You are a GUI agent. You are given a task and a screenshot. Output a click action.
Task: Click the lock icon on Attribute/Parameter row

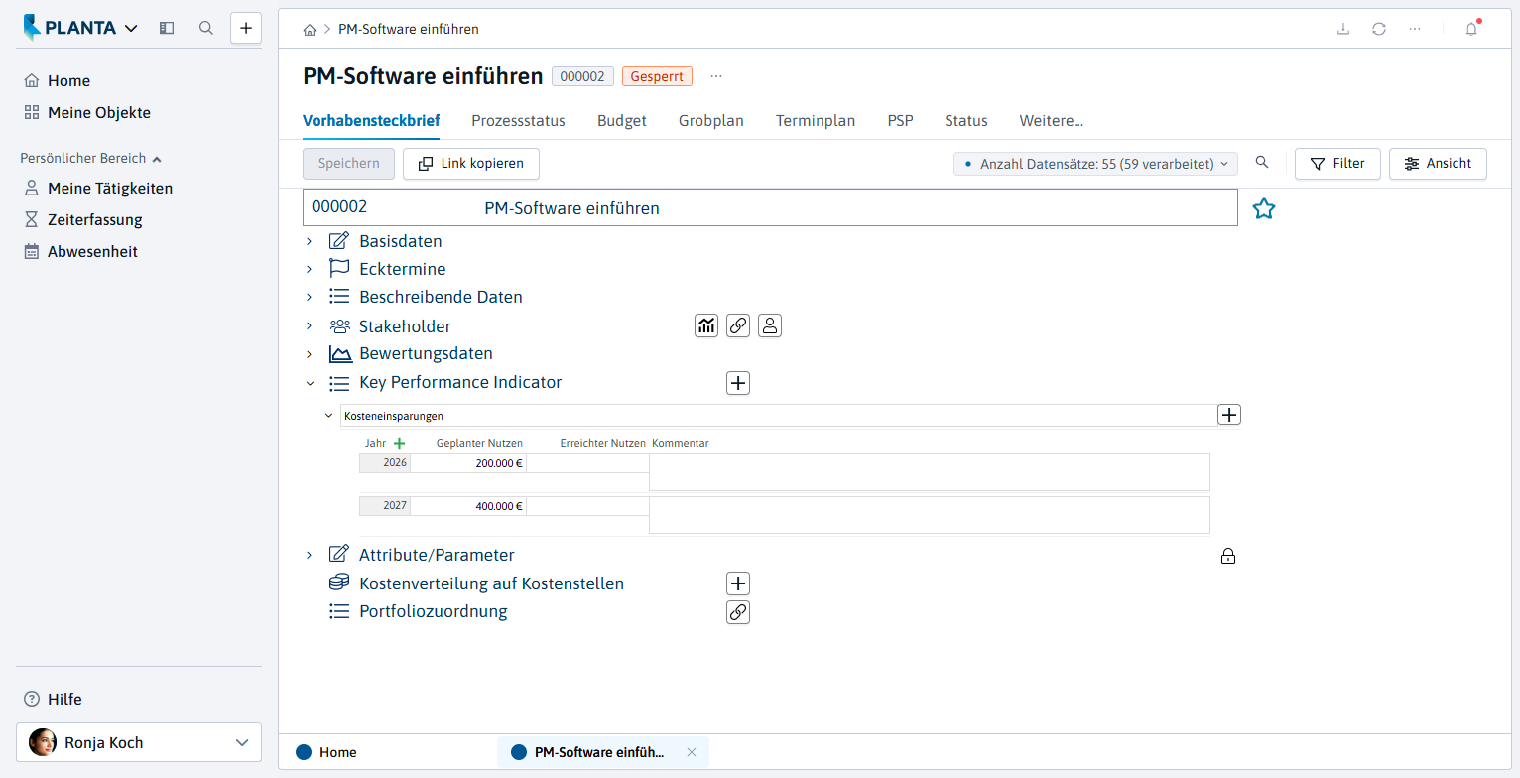click(1228, 556)
